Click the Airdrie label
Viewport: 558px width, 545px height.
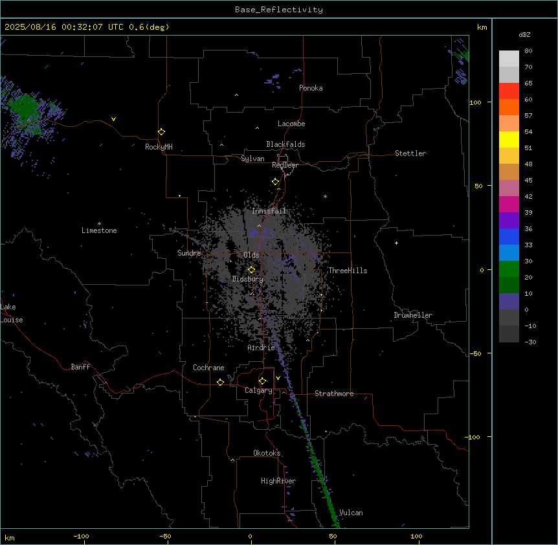tap(262, 348)
